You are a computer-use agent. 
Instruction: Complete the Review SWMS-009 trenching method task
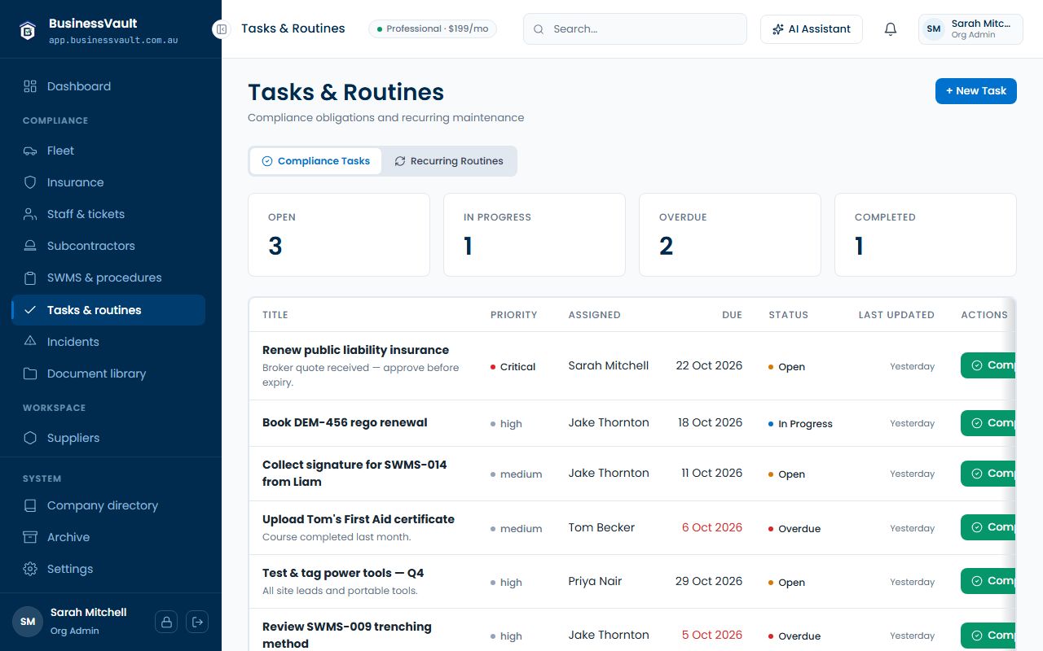click(988, 636)
